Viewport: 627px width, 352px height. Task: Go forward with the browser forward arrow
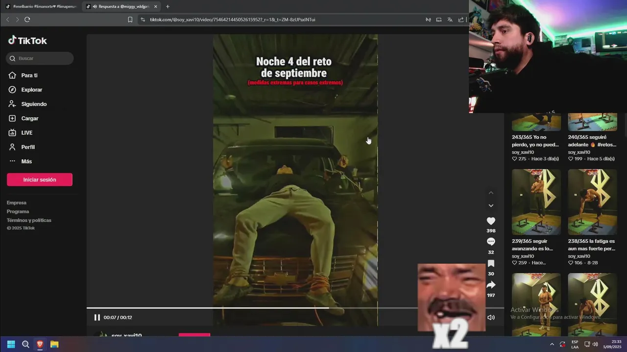pos(17,20)
